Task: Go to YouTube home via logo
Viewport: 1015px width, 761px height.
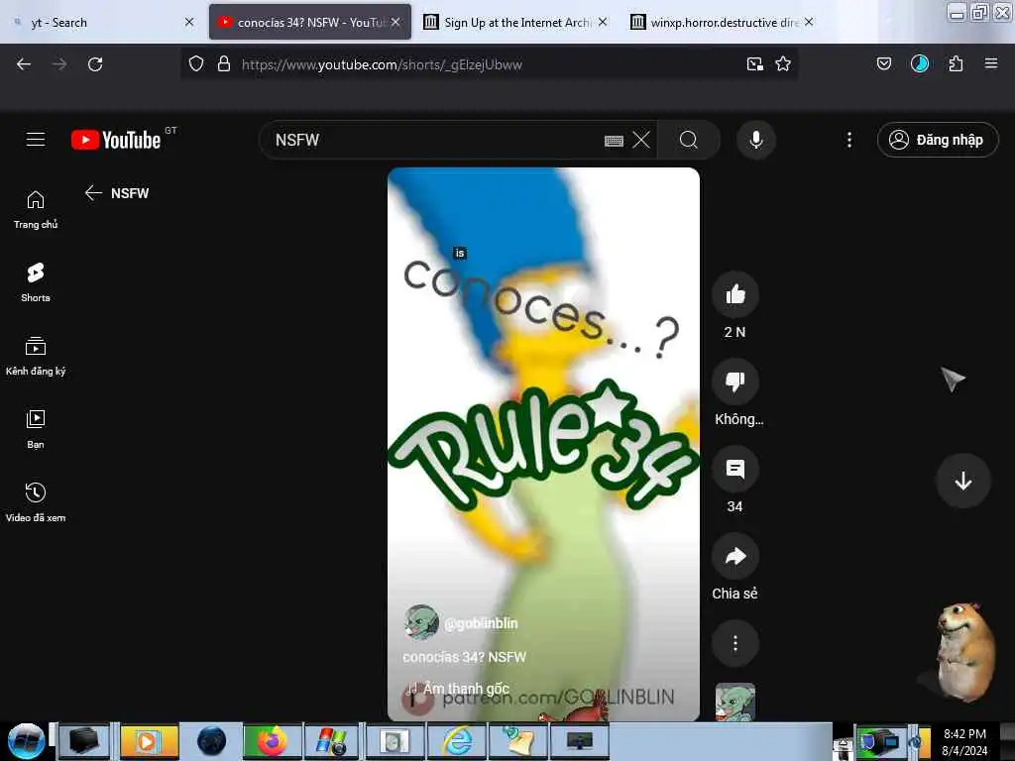Action: click(116, 140)
